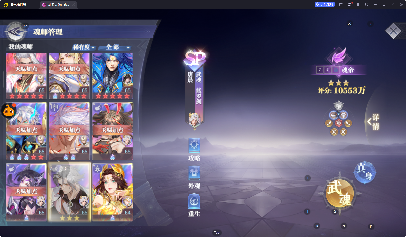Select the blue-haired soul master card
The height and width of the screenshot is (237, 406).
click(x=113, y=76)
